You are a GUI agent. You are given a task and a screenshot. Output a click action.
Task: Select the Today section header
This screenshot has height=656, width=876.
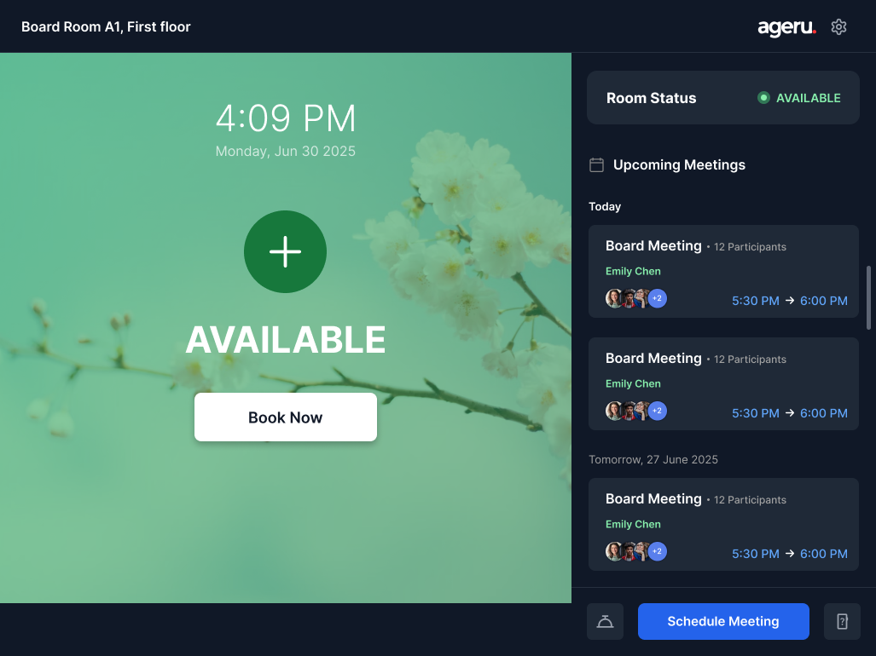pos(605,206)
